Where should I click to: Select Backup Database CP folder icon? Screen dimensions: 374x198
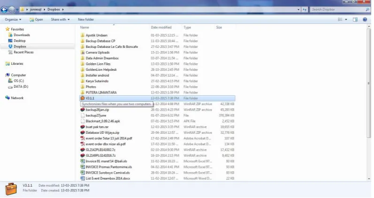pos(83,41)
